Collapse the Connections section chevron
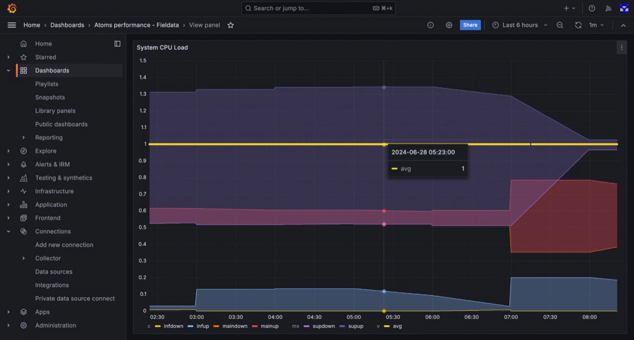 coord(8,232)
